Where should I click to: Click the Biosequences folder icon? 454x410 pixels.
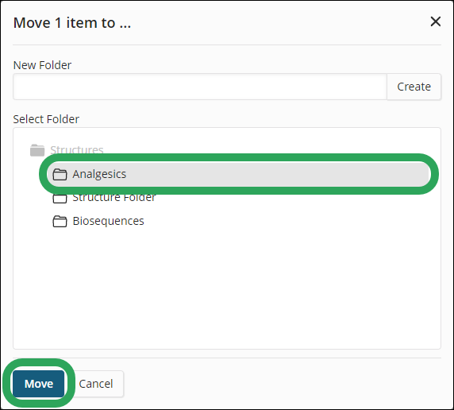[60, 221]
